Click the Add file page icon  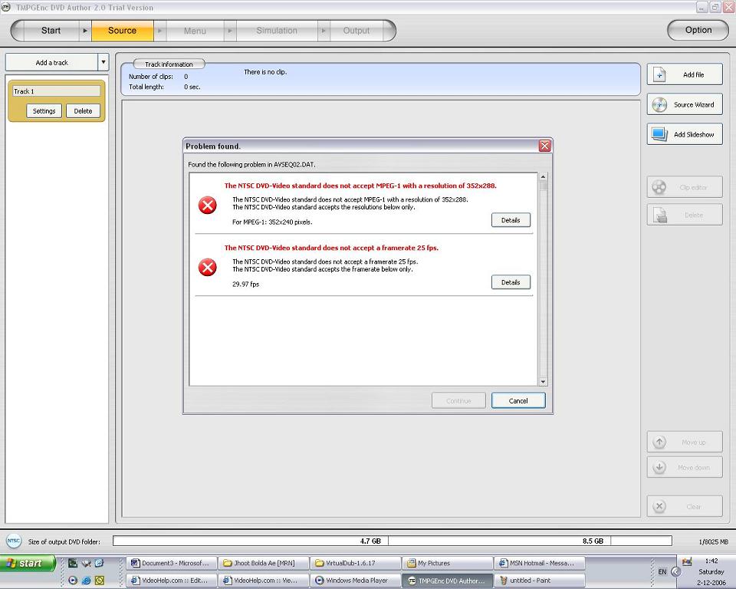coord(659,74)
